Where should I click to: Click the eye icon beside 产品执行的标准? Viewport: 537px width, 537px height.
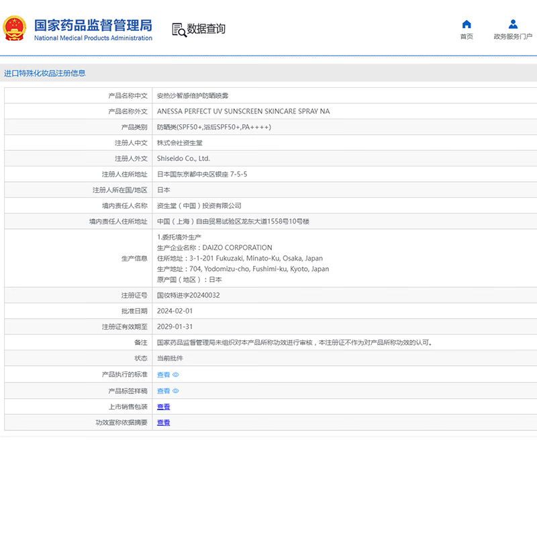pos(176,375)
